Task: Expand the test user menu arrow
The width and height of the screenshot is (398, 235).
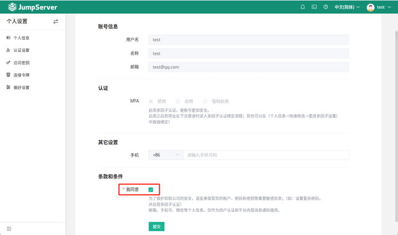Action: tap(389, 7)
